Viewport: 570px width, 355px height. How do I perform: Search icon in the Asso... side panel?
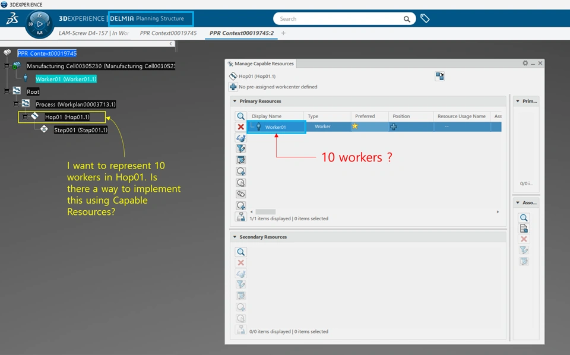pos(524,218)
